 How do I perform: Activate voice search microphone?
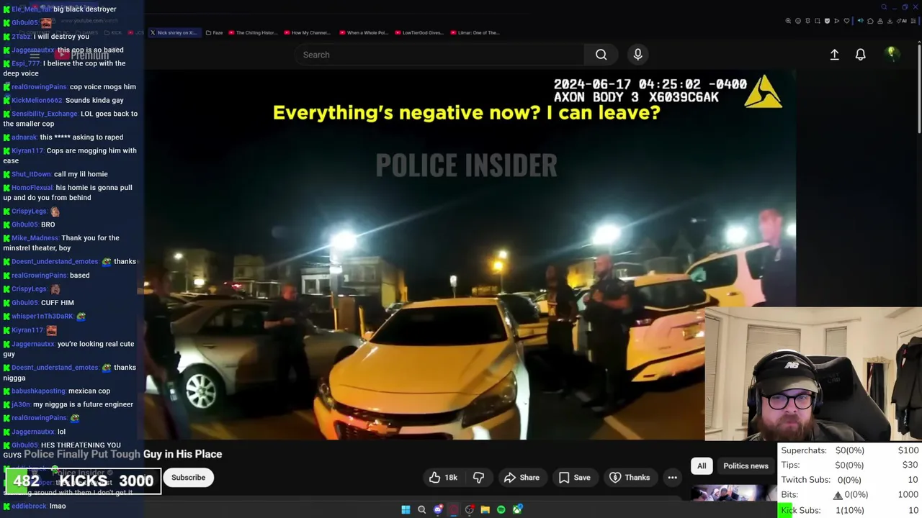point(637,55)
